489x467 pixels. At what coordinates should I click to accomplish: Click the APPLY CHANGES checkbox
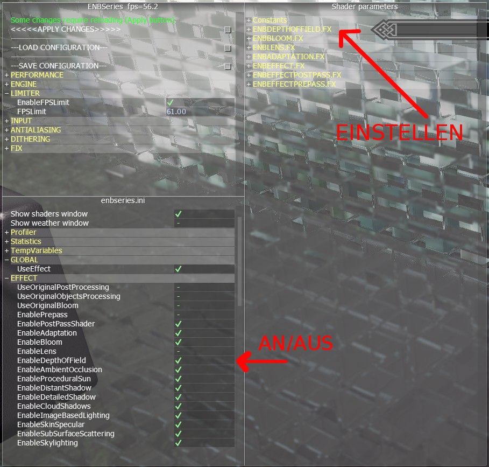tap(228, 29)
